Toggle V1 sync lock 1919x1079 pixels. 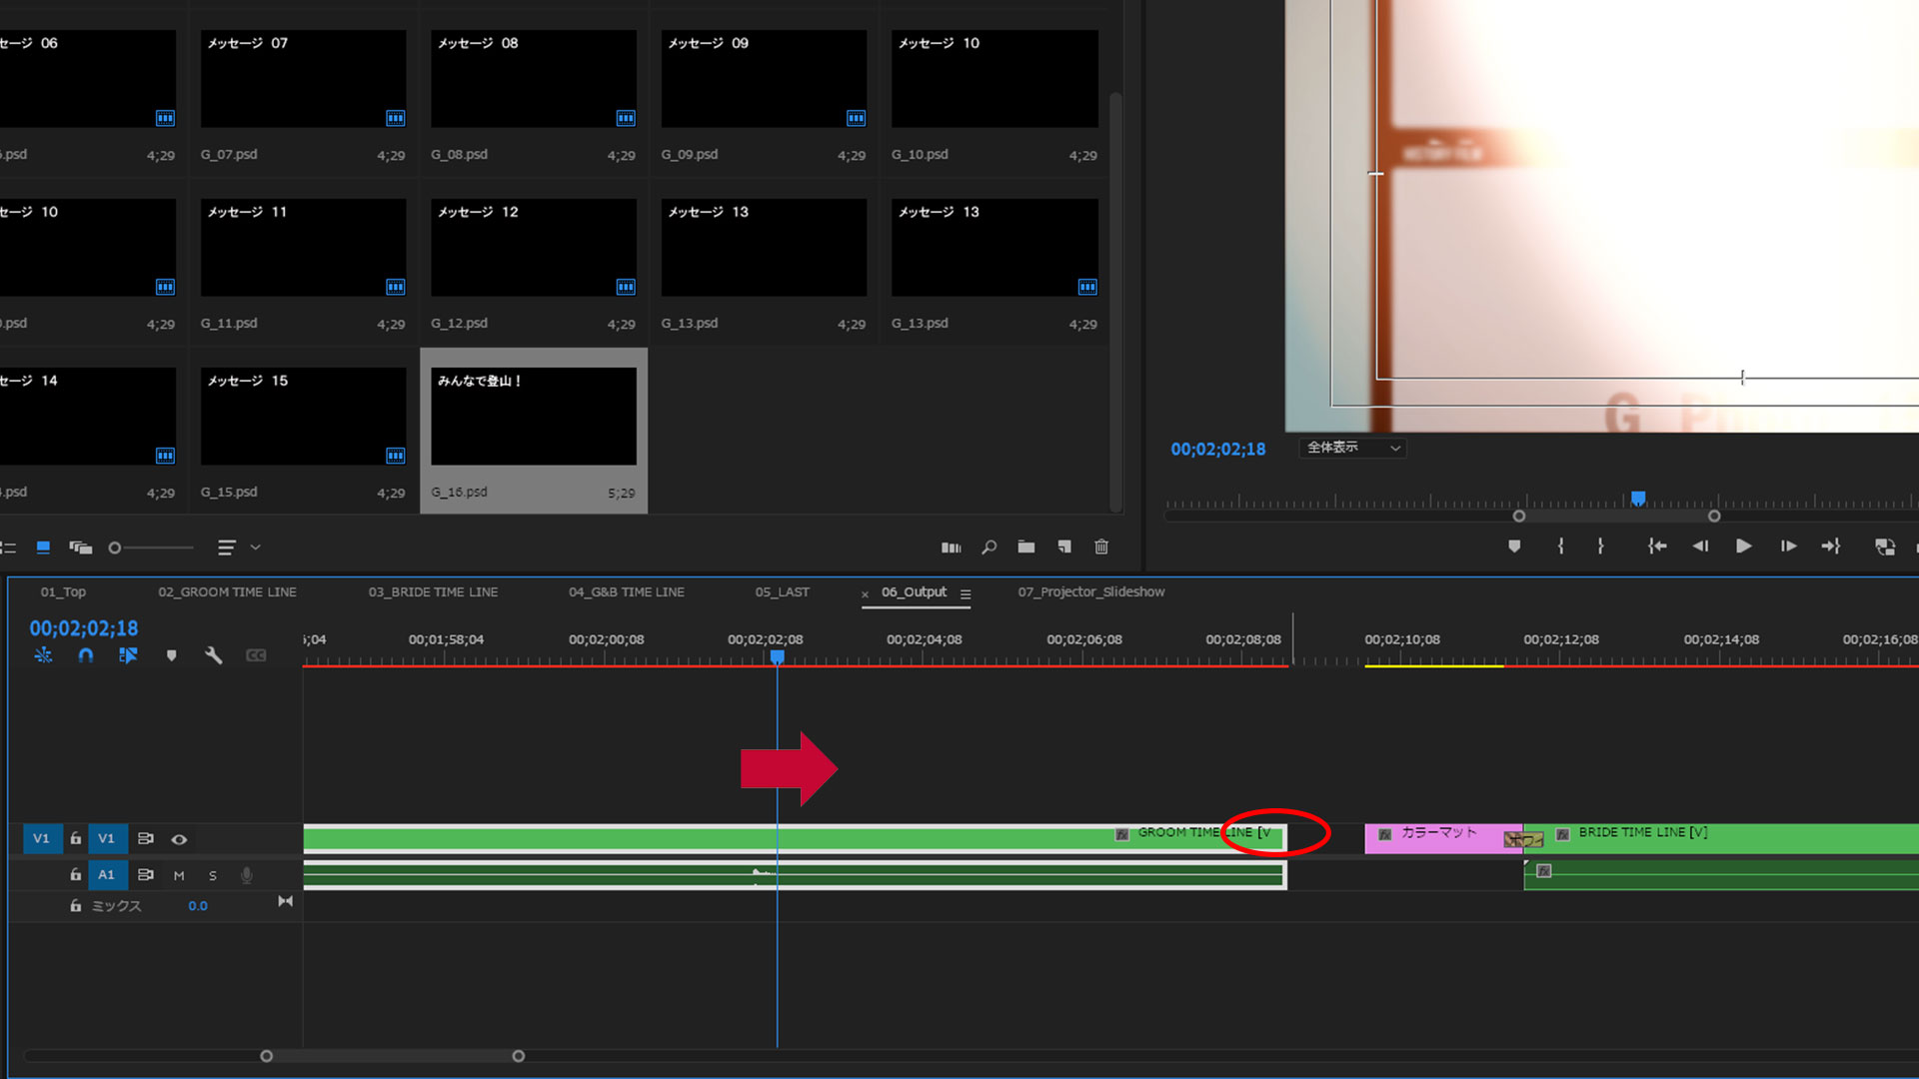point(146,839)
